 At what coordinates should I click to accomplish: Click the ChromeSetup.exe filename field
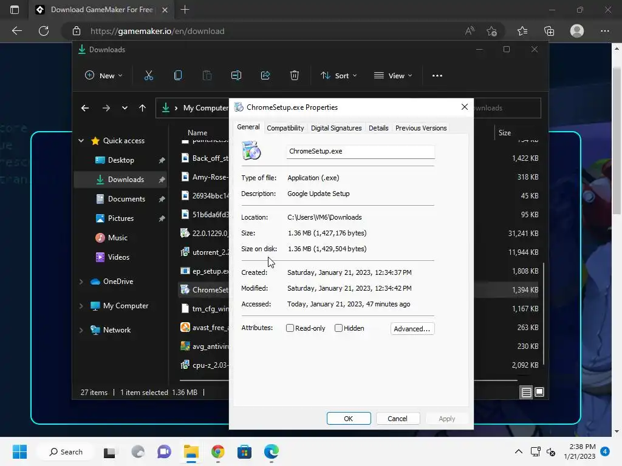[x=361, y=151]
